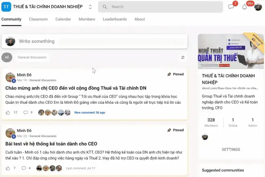Select the All category filter
The width and height of the screenshot is (265, 177).
click(x=7, y=57)
